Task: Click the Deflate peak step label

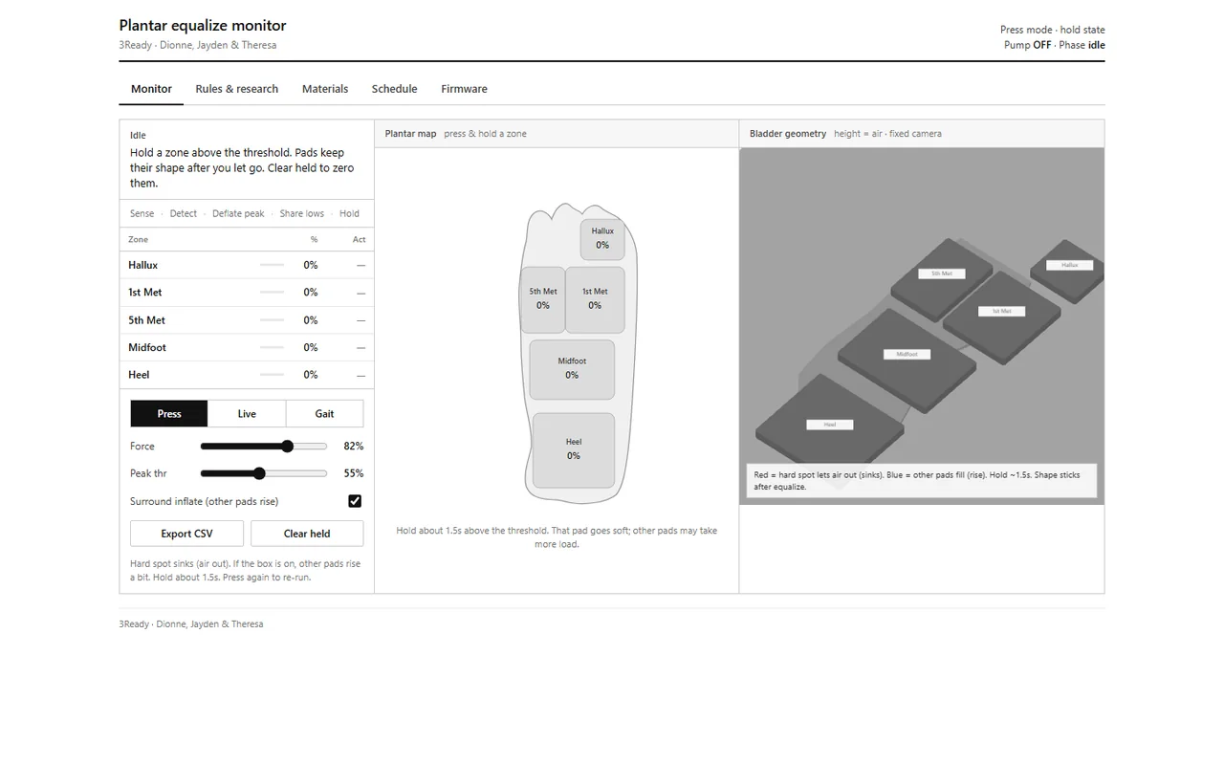Action: pos(238,214)
